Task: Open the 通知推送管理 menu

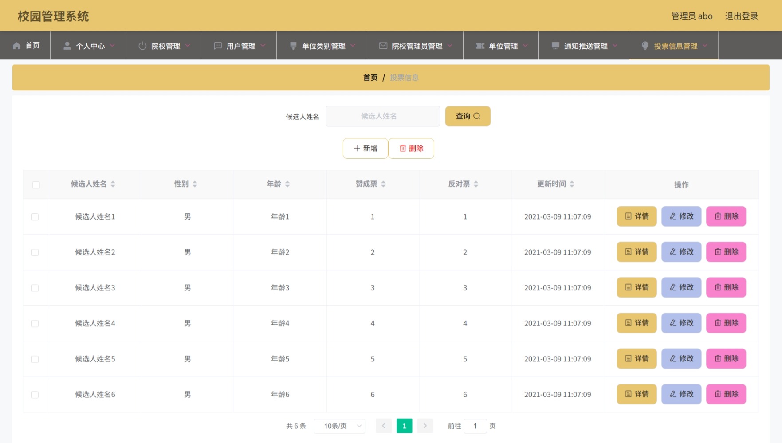Action: point(584,45)
